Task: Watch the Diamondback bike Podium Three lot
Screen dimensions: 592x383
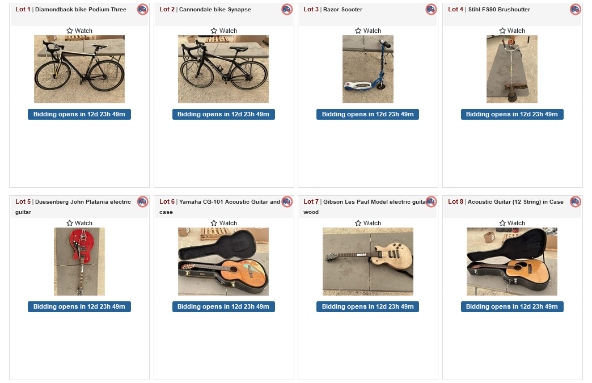Action: coord(79,31)
